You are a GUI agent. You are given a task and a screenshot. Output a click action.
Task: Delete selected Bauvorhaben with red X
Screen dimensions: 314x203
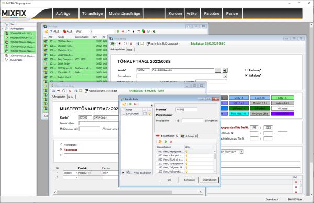(x=171, y=142)
